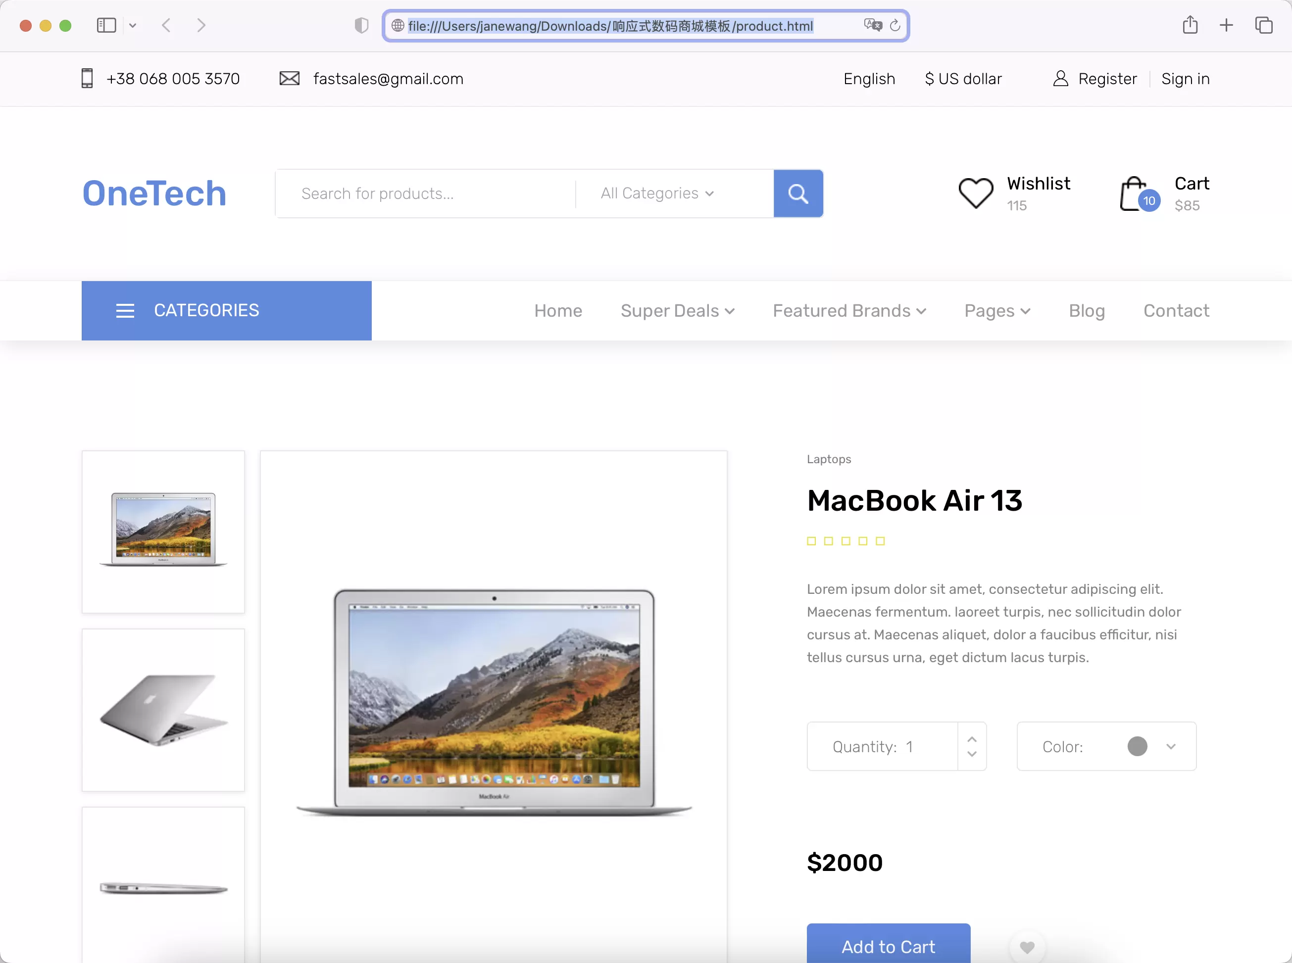Image resolution: width=1292 pixels, height=963 pixels.
Task: Click the Add to Cart button
Action: point(888,943)
